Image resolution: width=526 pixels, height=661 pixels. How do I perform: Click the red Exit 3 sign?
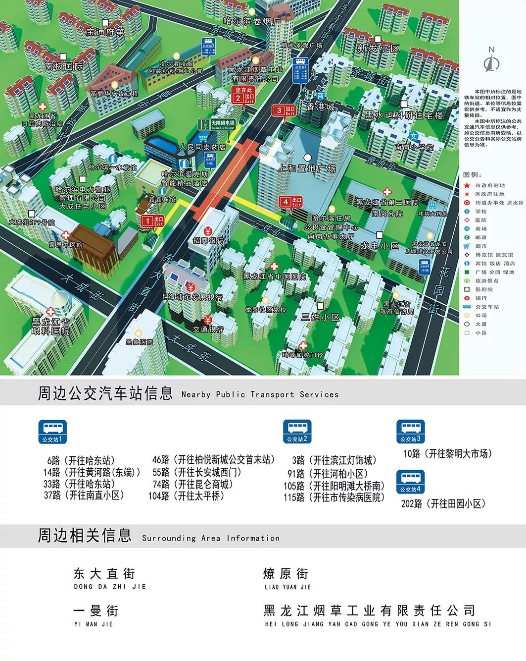(x=285, y=110)
